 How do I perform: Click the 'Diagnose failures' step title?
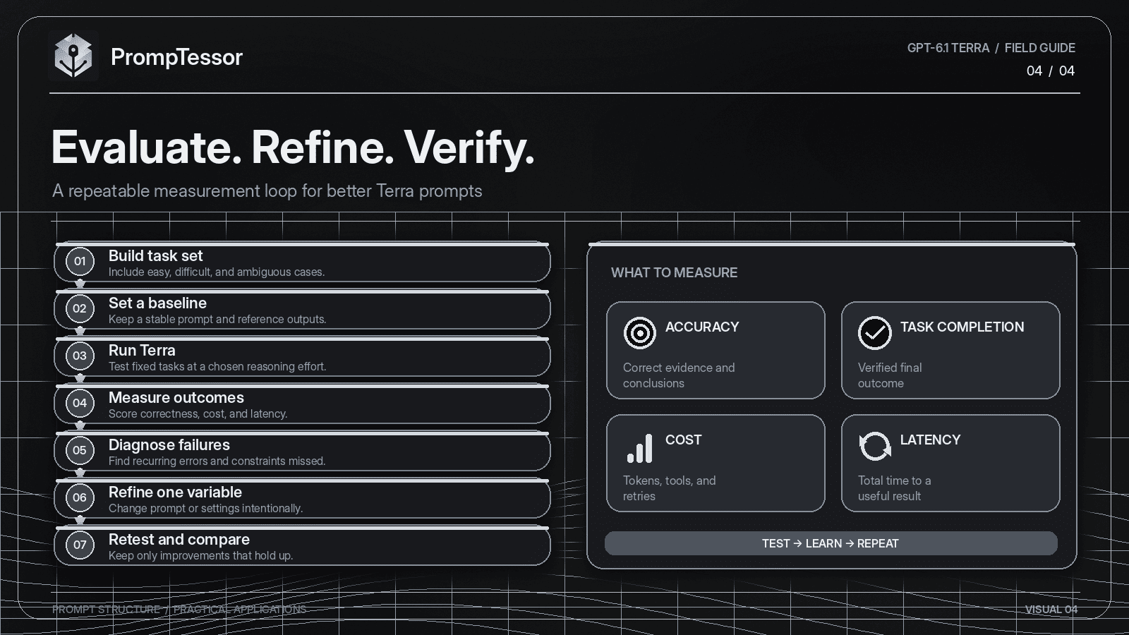(169, 445)
